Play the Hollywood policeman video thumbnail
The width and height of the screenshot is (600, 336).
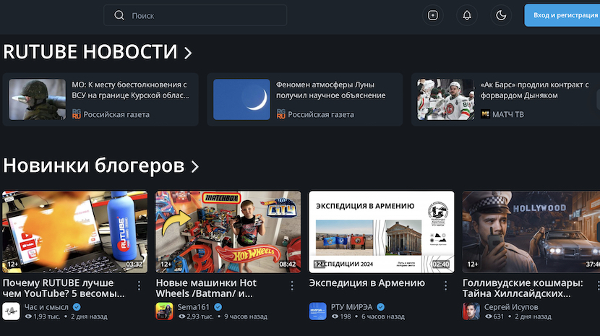531,232
